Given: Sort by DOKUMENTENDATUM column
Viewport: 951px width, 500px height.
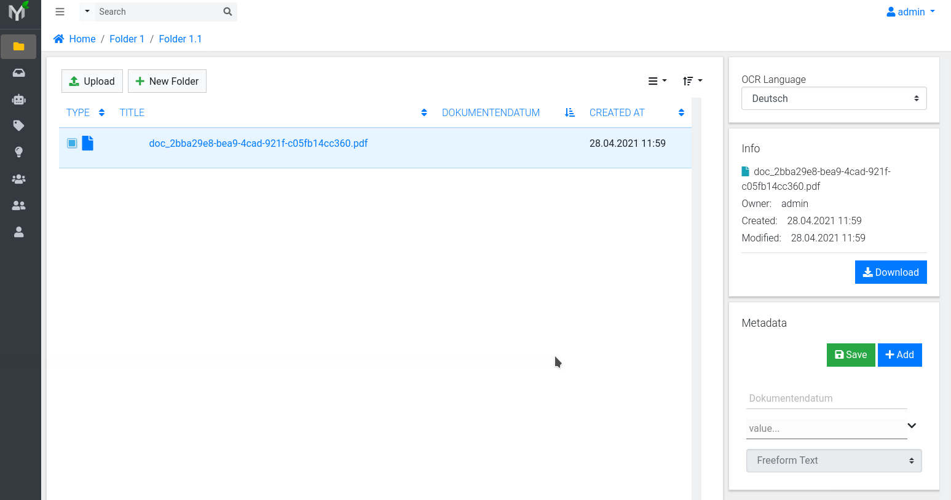Looking at the screenshot, I should [570, 112].
